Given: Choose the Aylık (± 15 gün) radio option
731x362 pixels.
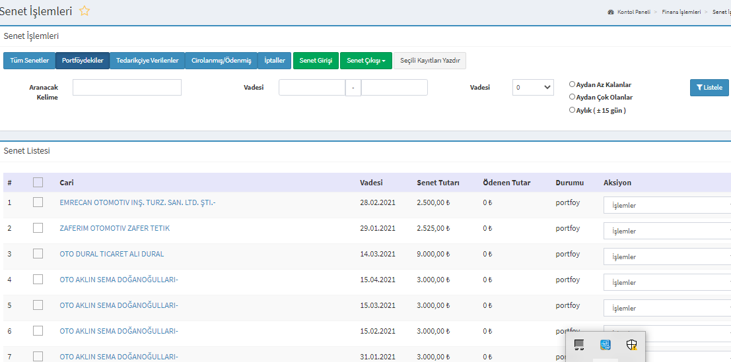Looking at the screenshot, I should 573,110.
